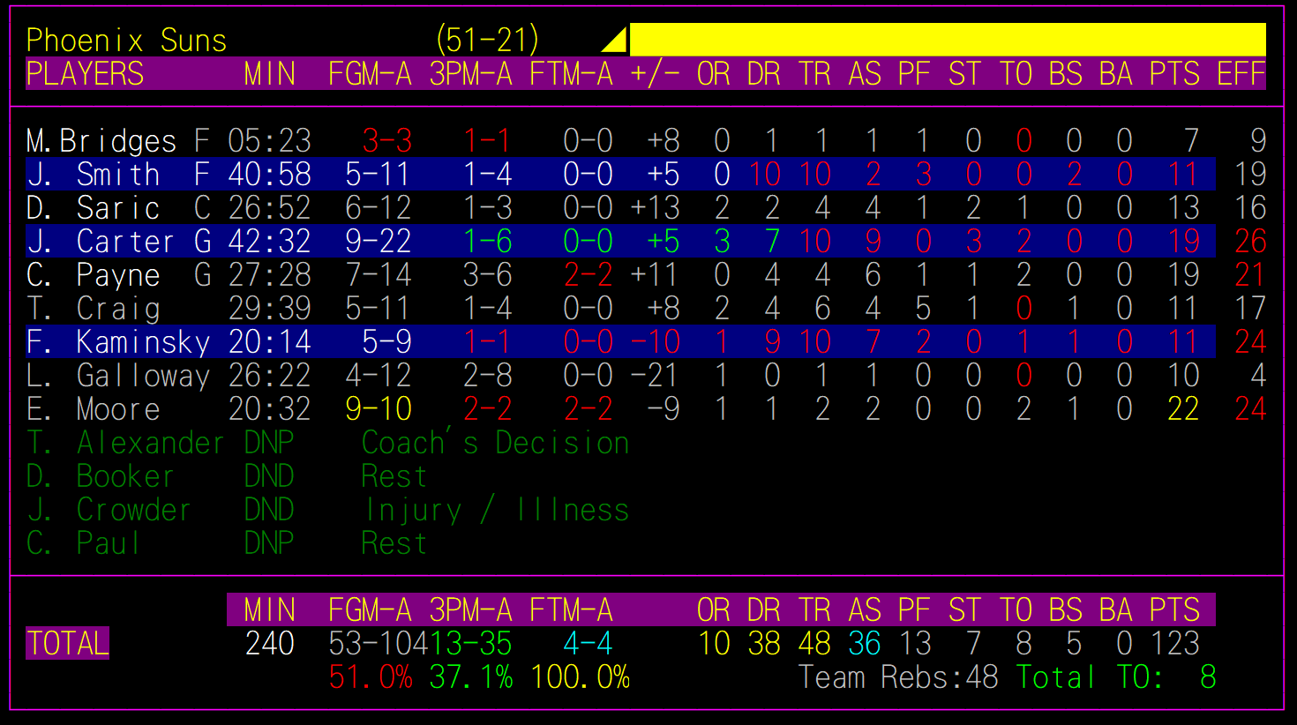The image size is (1297, 725).
Task: Click C. Payne's 3-6 three-pointers
Action: click(488, 275)
